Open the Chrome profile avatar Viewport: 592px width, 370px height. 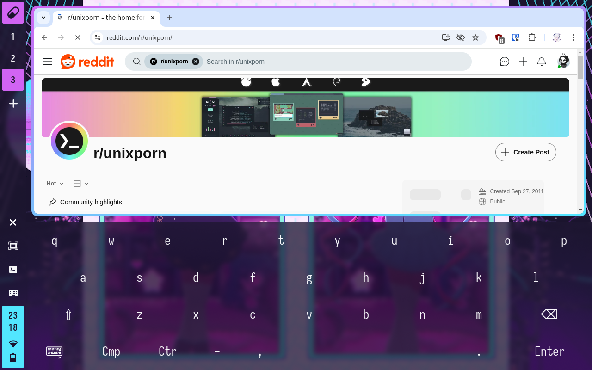tap(557, 37)
